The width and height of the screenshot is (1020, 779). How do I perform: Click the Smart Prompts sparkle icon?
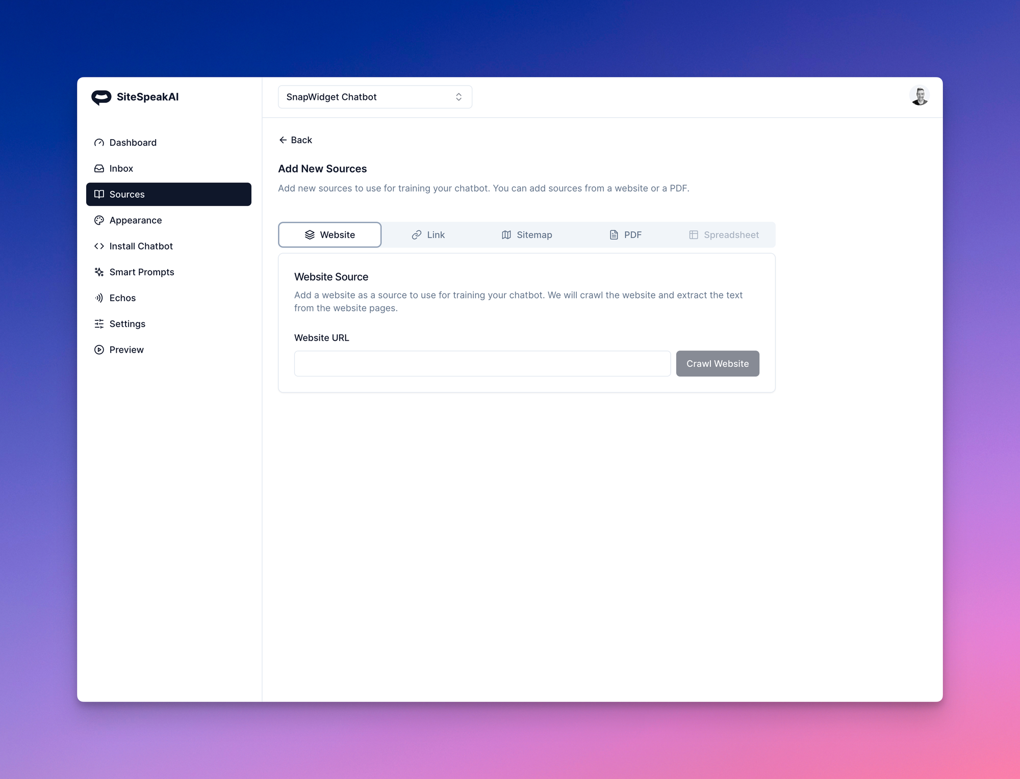99,272
